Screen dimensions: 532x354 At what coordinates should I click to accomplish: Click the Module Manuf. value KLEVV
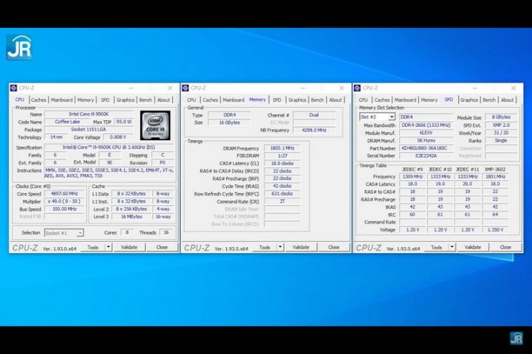(x=426, y=133)
